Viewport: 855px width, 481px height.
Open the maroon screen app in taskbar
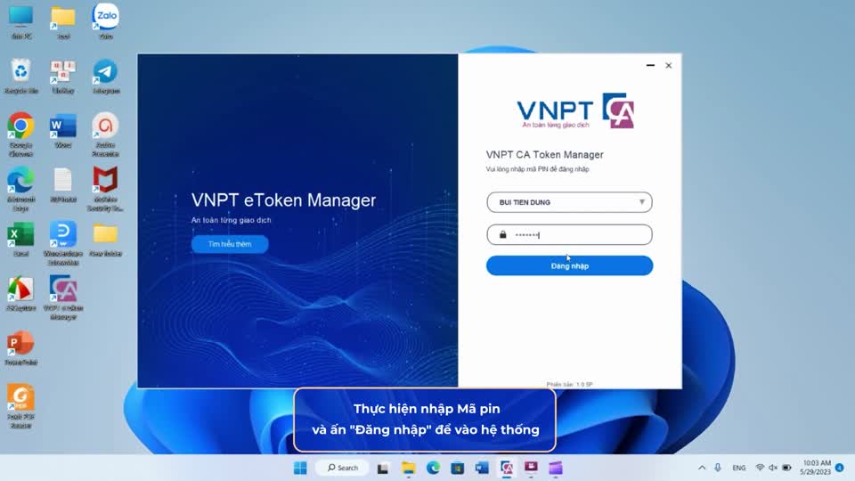pos(531,468)
